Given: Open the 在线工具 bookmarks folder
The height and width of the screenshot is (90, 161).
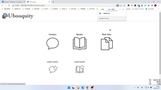Looking at the screenshot, I should tap(72, 9).
